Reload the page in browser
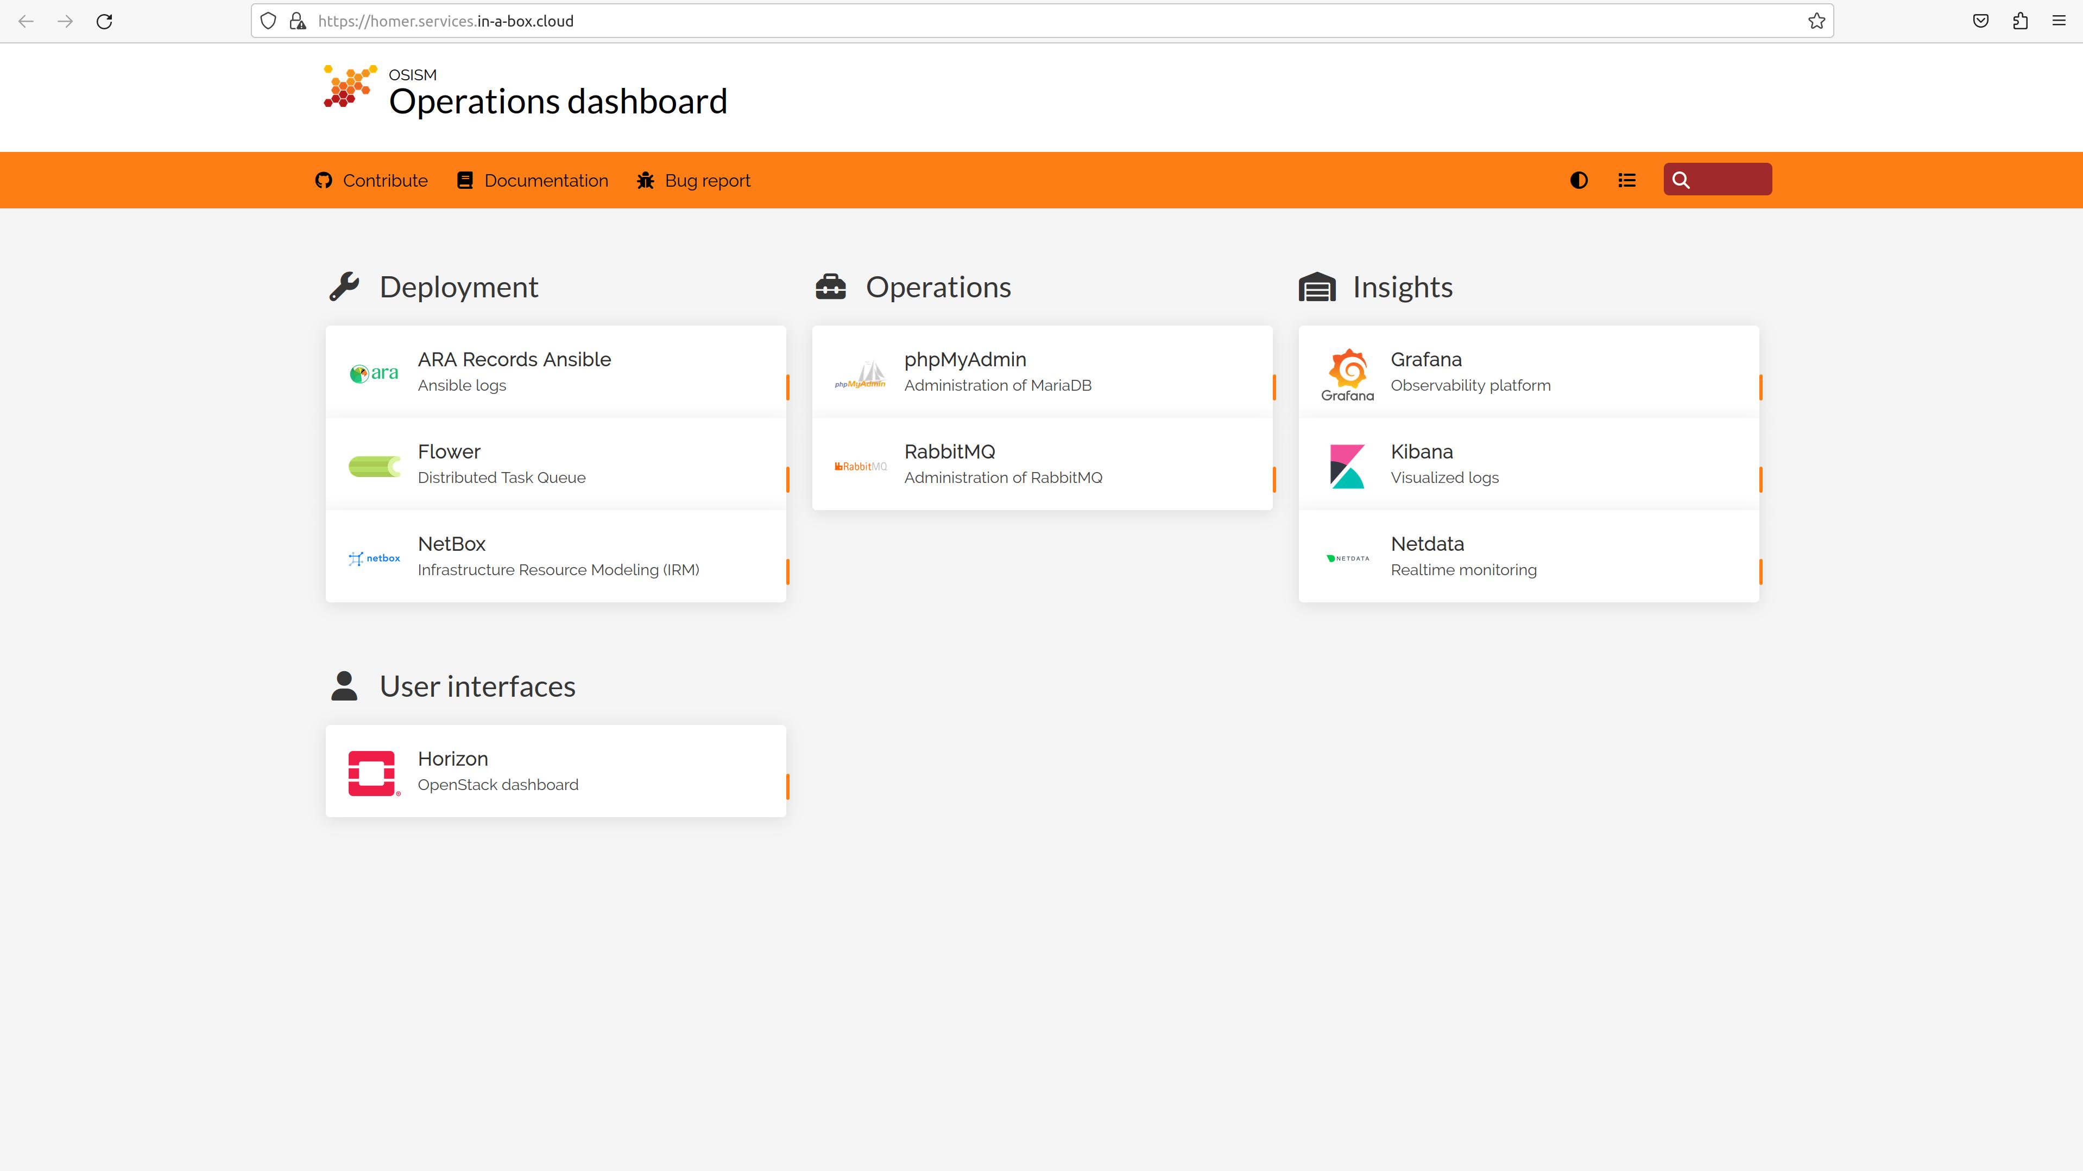 pyautogui.click(x=104, y=21)
